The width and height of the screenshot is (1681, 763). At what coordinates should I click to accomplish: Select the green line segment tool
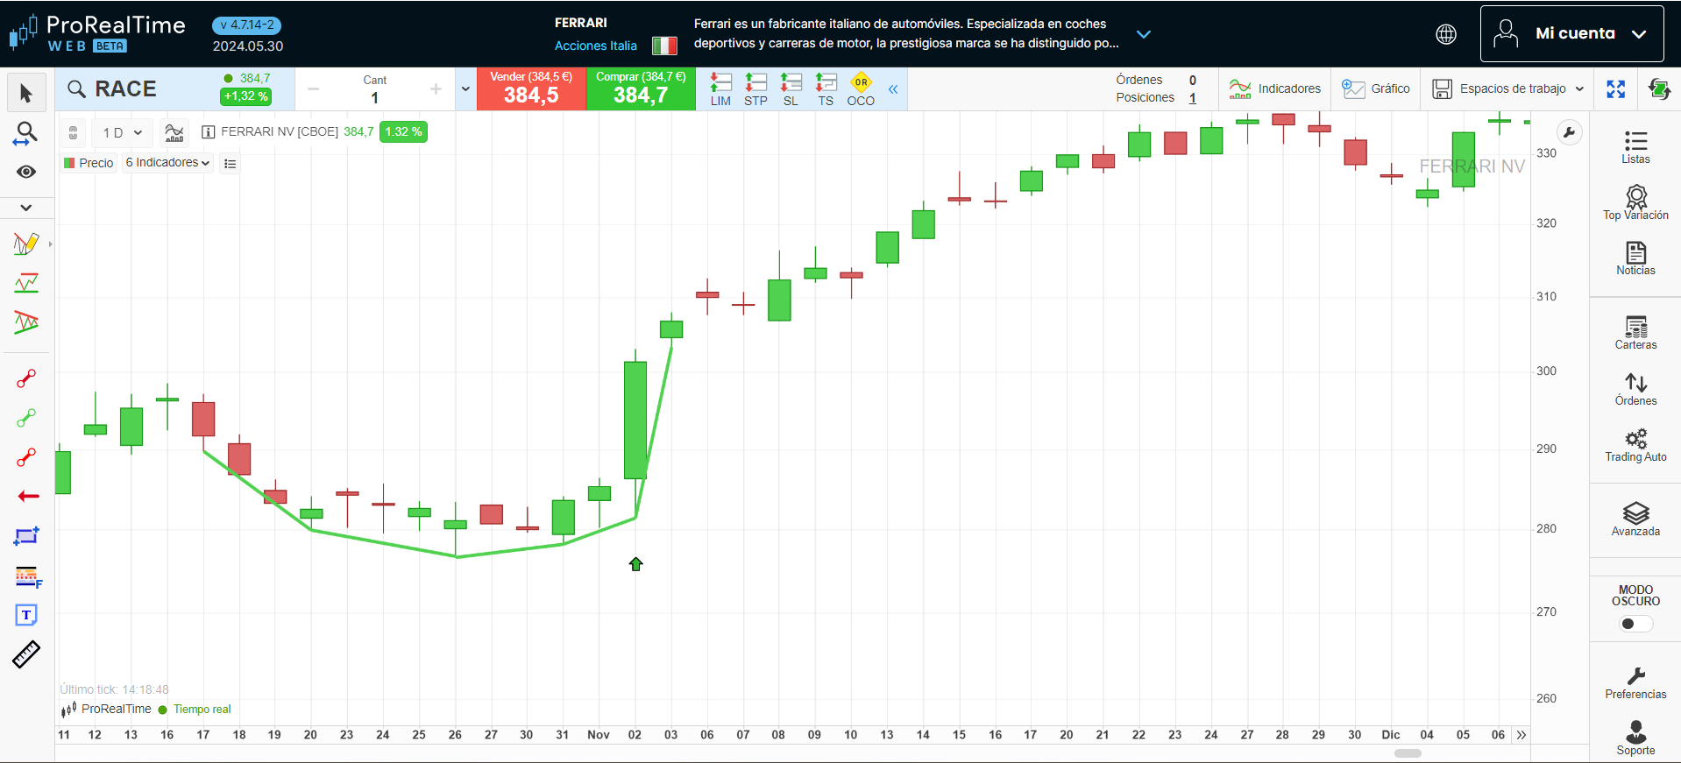[26, 418]
